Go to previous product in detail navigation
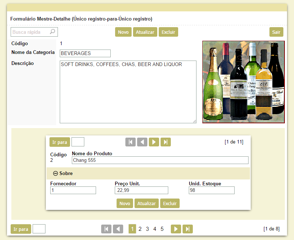Viewport: 294px width, 240px height. [142, 142]
